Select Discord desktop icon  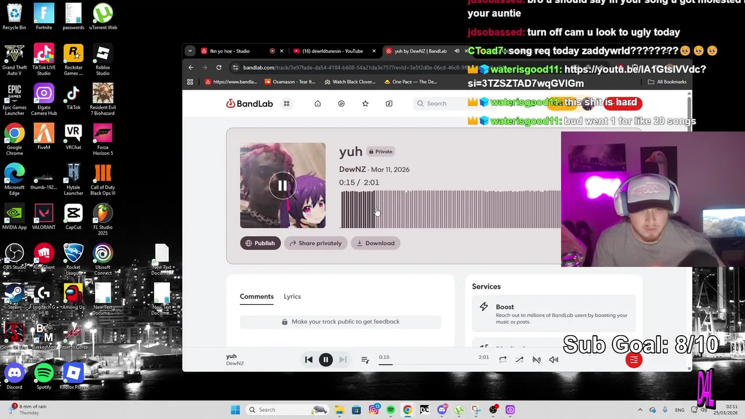pos(15,377)
